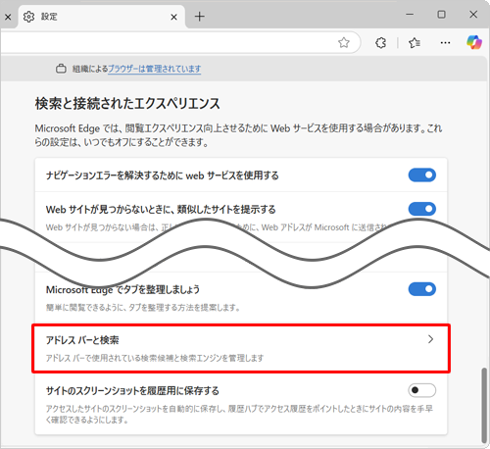Add this page to favorites star

click(344, 42)
